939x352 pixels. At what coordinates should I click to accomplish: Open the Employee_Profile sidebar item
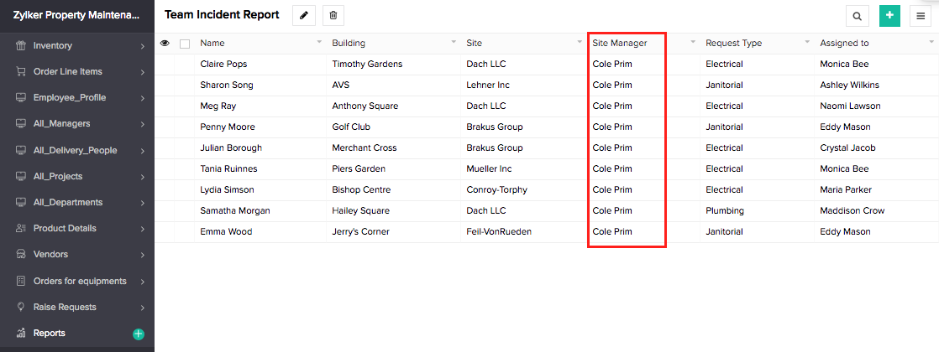[x=69, y=98]
